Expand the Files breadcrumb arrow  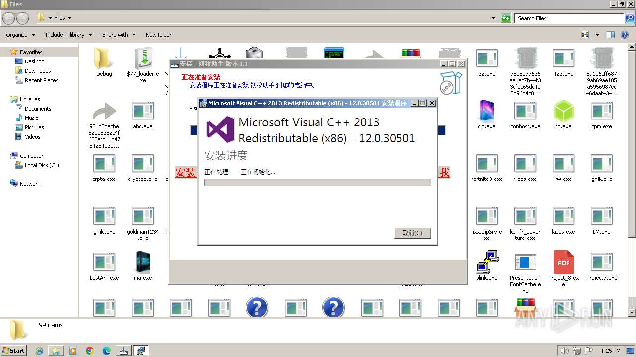(69, 18)
